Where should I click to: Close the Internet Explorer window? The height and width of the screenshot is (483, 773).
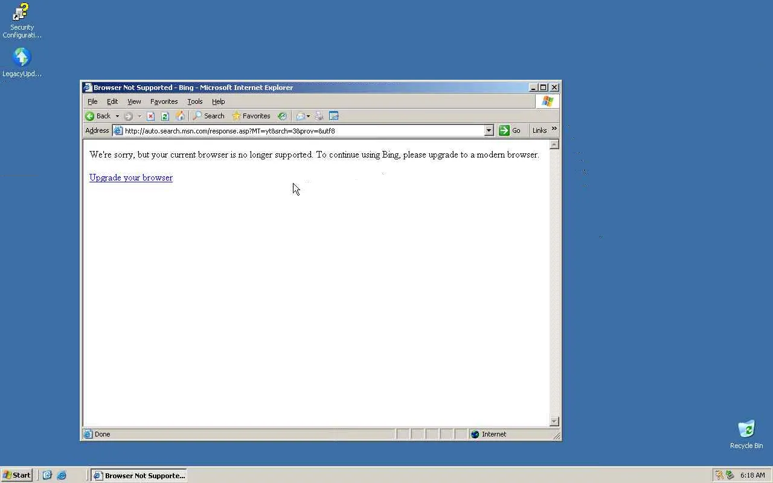(x=554, y=88)
